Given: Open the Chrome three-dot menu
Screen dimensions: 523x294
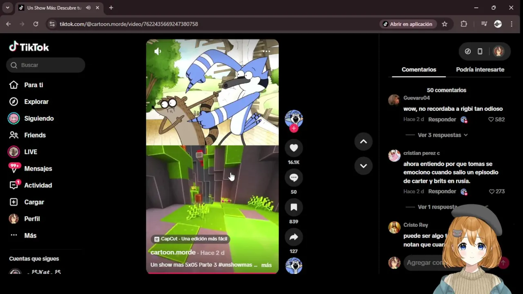Looking at the screenshot, I should click(512, 24).
